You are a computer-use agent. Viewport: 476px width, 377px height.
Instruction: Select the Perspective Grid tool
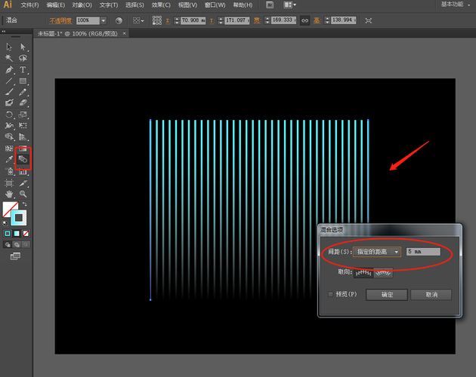tap(23, 136)
